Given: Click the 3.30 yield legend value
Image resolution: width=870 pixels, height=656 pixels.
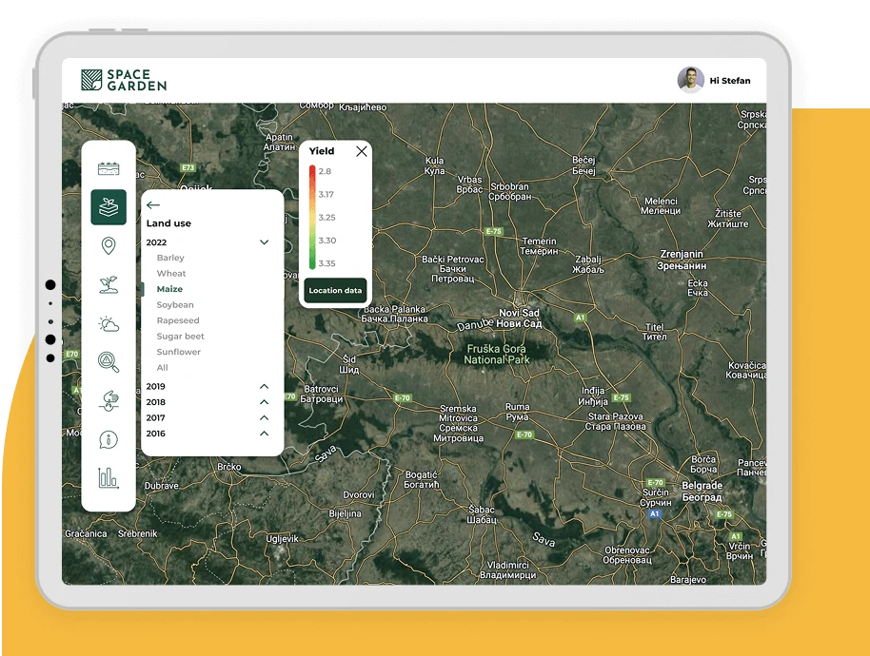Looking at the screenshot, I should (327, 241).
